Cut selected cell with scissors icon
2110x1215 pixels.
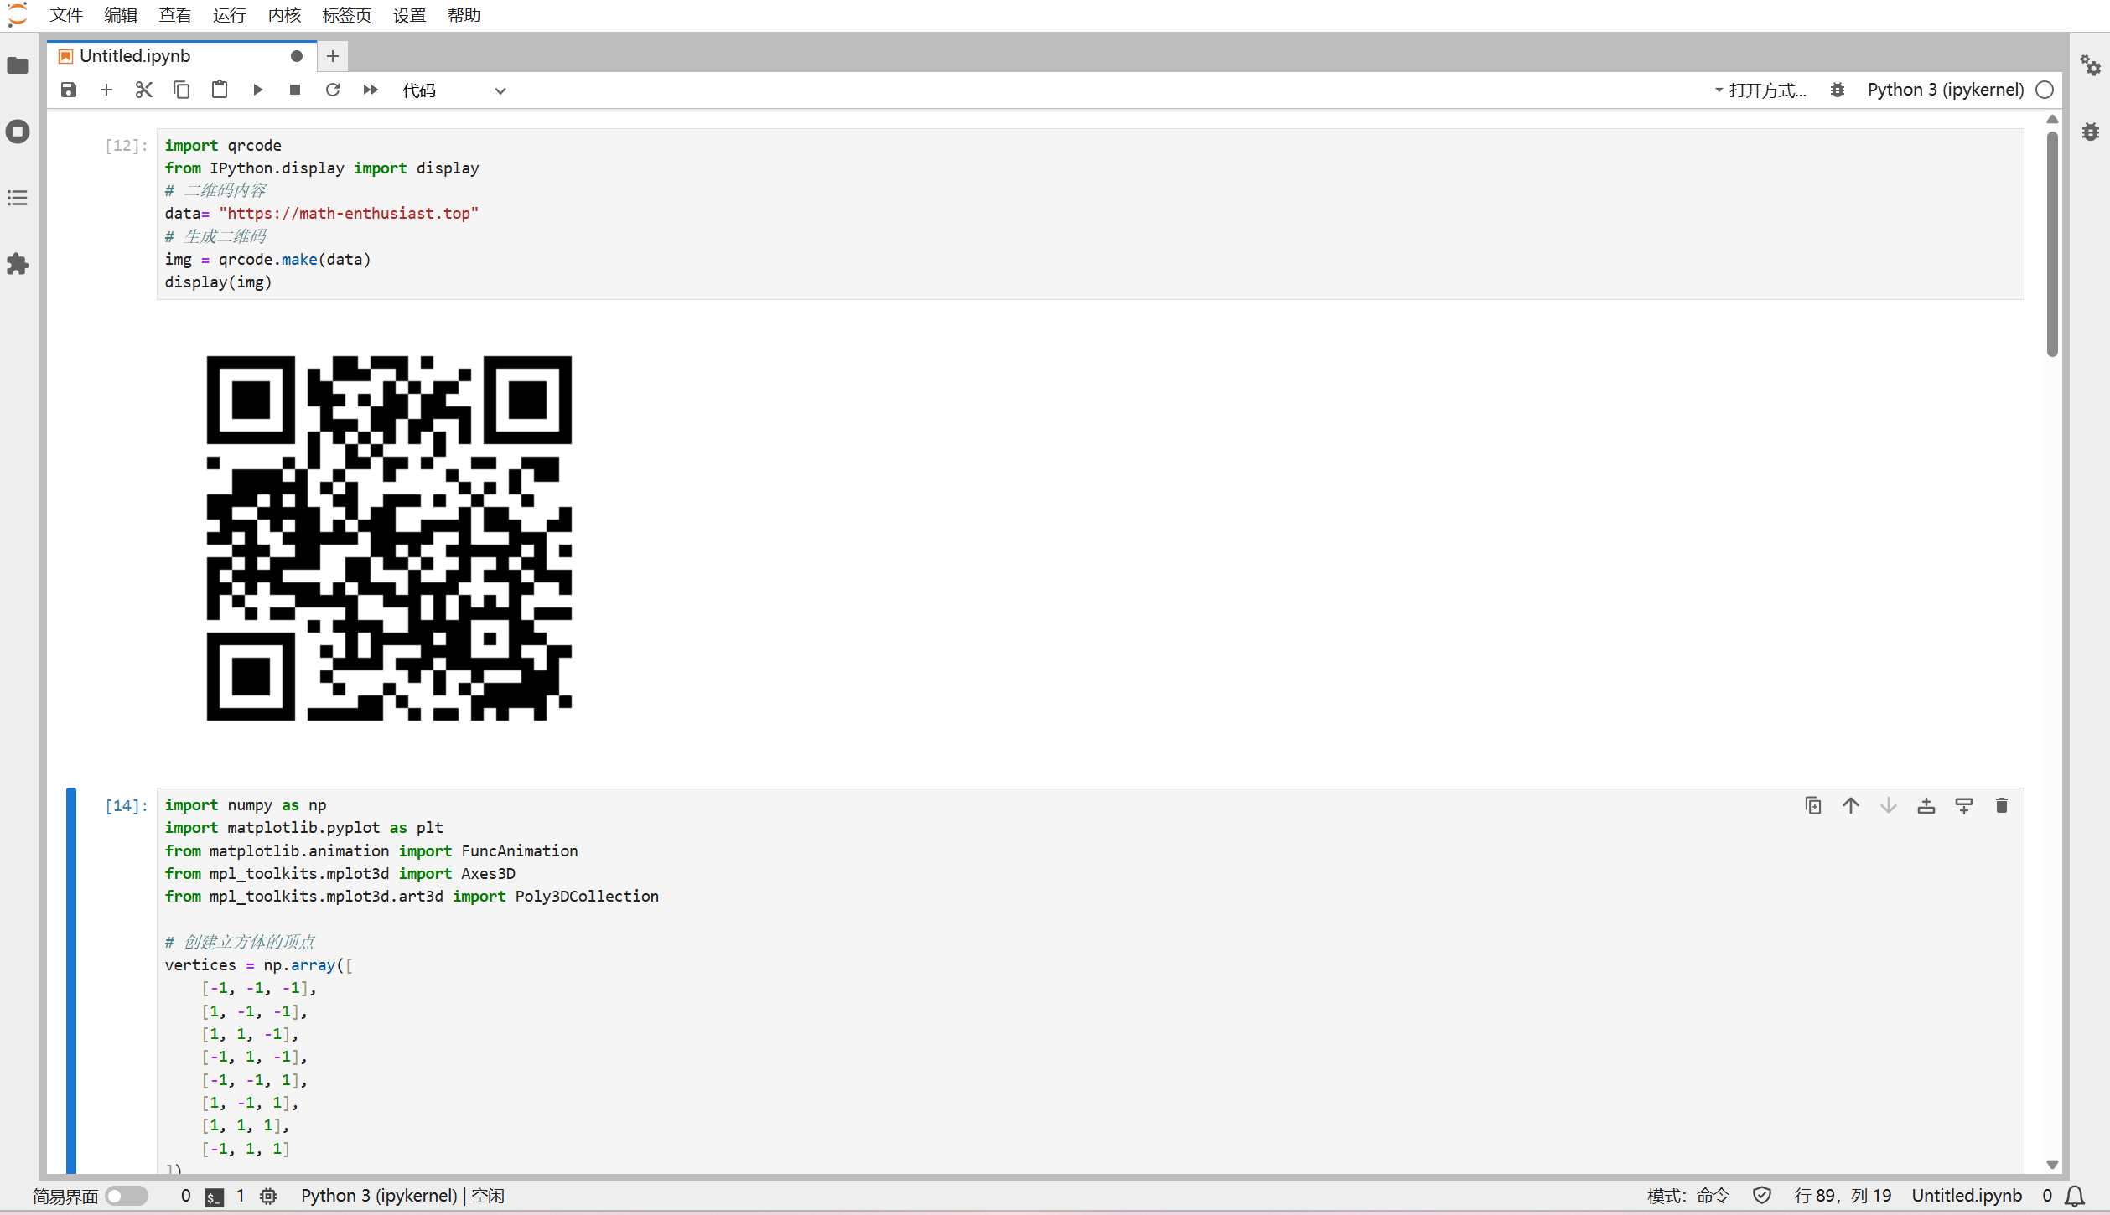click(x=144, y=90)
